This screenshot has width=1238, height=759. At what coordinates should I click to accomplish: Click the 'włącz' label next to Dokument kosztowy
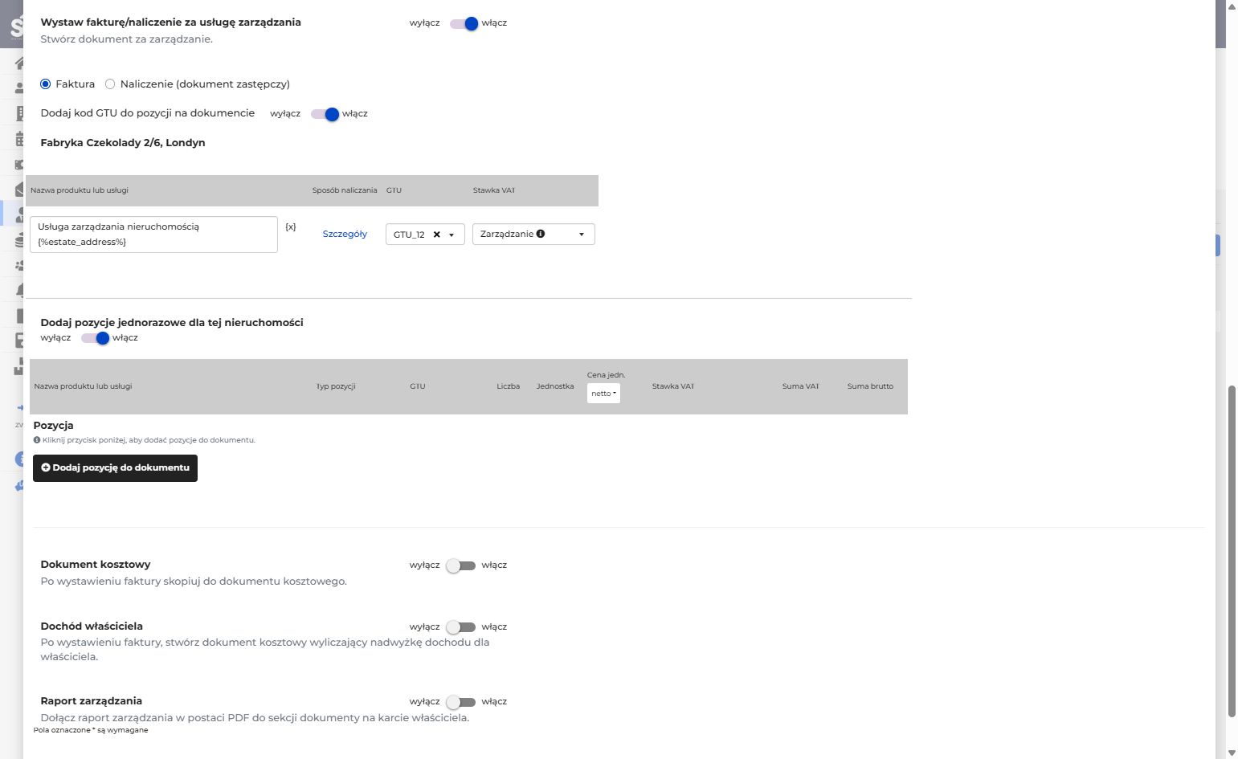(494, 565)
